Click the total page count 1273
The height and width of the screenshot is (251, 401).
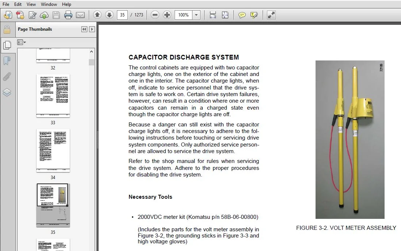pos(139,15)
